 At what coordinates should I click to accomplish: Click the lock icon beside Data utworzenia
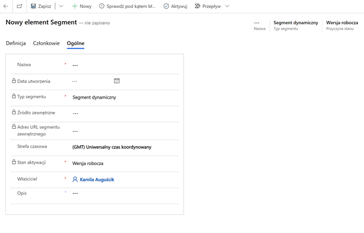[14, 81]
